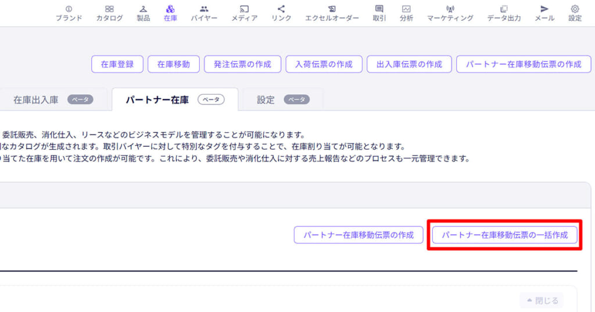Click the top パートナー在庫移動伝票の作成 button

pyautogui.click(x=524, y=64)
